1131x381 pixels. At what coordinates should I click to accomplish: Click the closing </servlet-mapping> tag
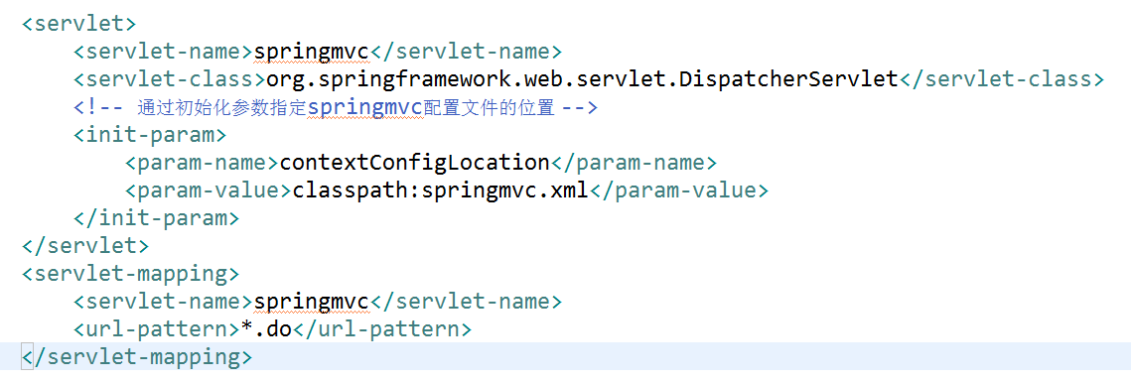click(137, 357)
